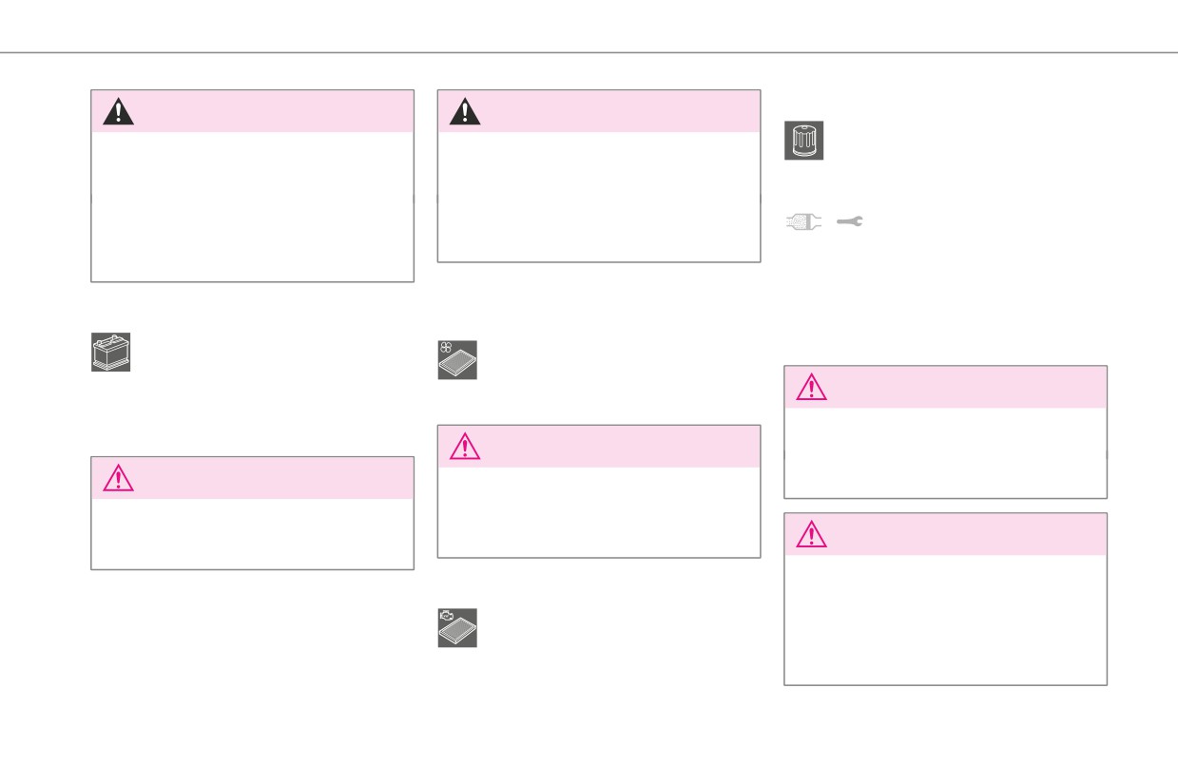The height and width of the screenshot is (784, 1178).
Task: Click the black warning triangle above the battery icon
Action: click(x=119, y=111)
